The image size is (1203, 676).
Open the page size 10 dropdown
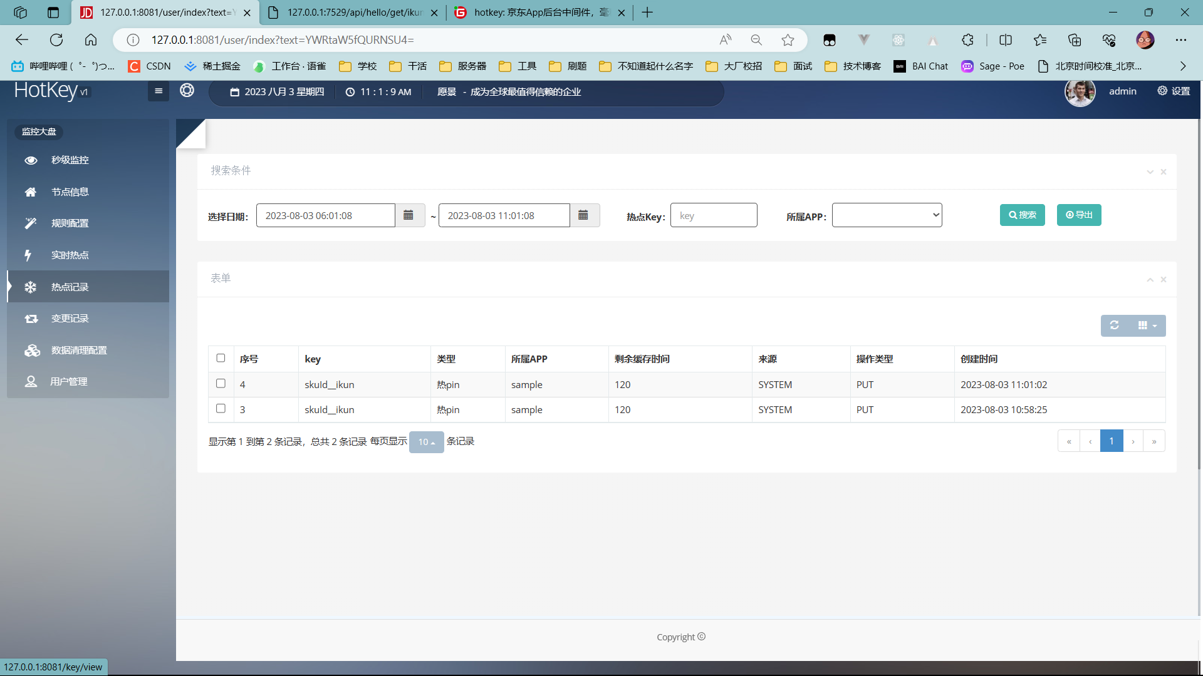tap(426, 442)
